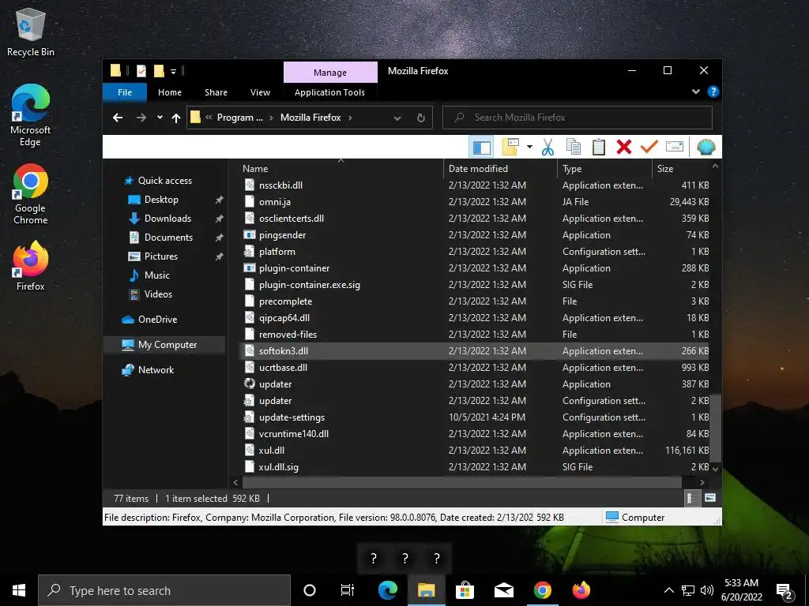Screen dimensions: 809x606
Task: Click the horizontal scrollbar in file list
Action: coord(461,483)
